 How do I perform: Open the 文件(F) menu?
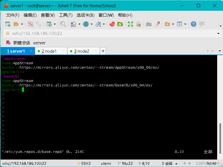(x=13, y=15)
